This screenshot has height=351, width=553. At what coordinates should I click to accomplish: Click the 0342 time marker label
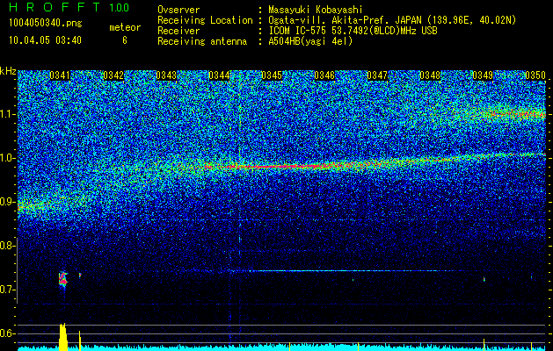pyautogui.click(x=113, y=75)
